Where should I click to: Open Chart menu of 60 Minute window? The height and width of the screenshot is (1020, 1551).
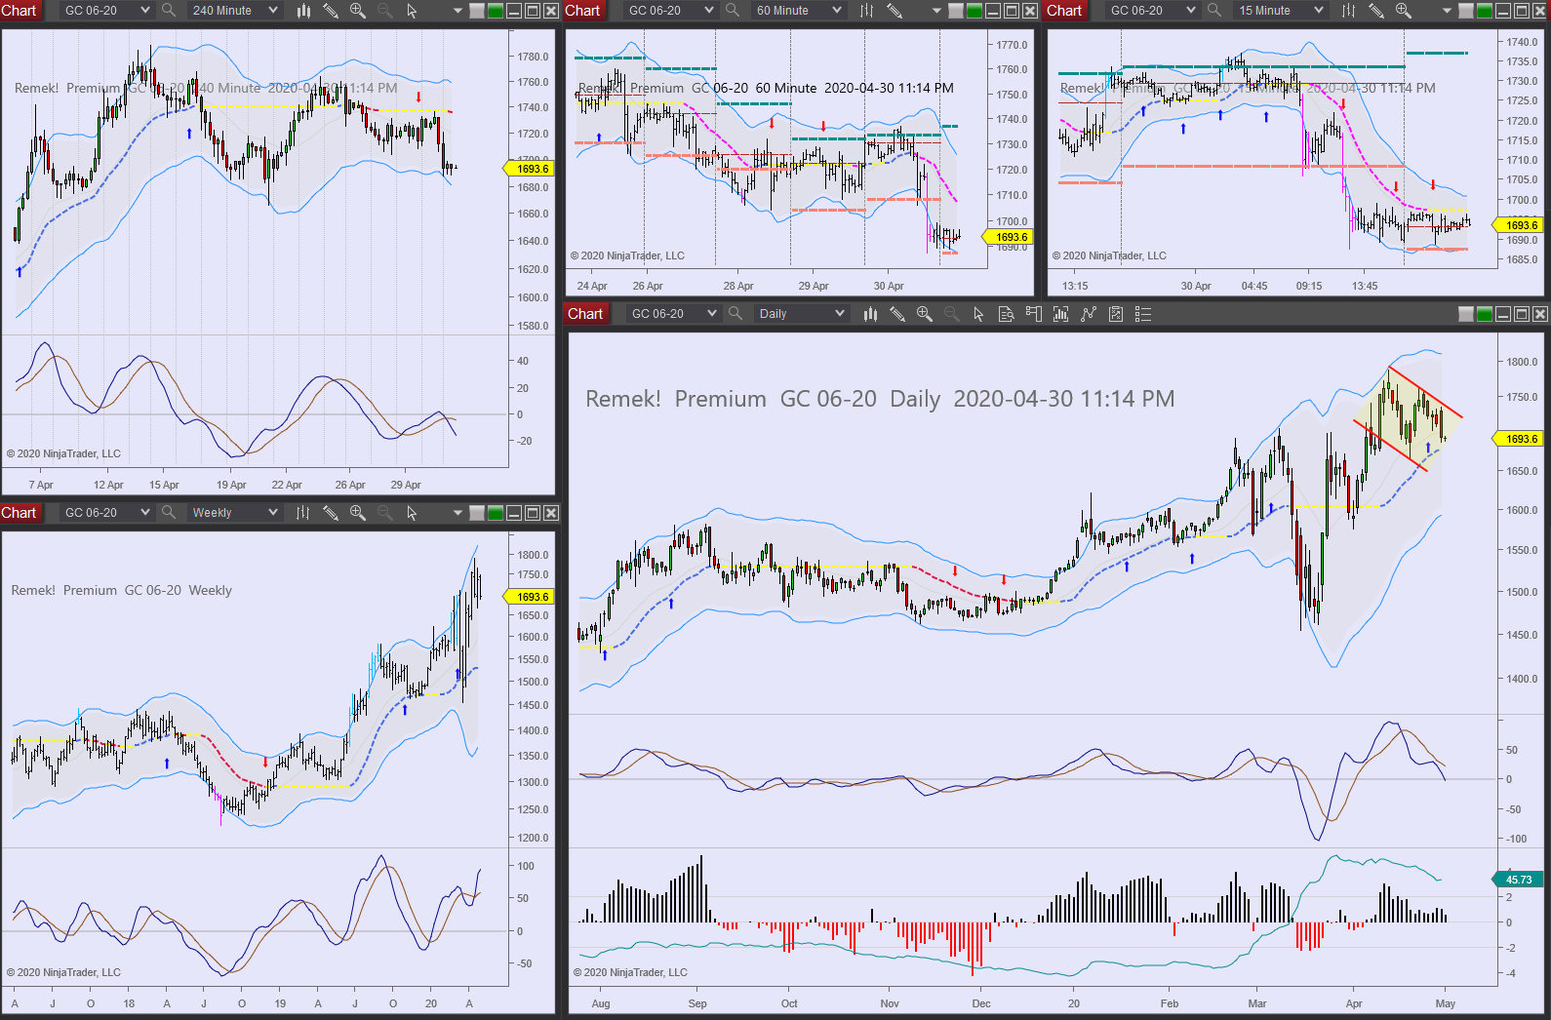[x=582, y=11]
